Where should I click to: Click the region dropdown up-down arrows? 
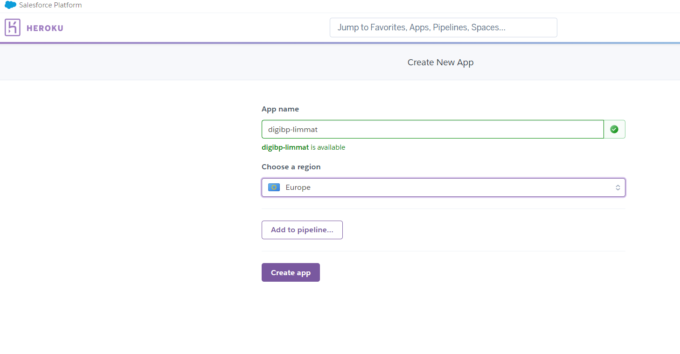(x=618, y=187)
